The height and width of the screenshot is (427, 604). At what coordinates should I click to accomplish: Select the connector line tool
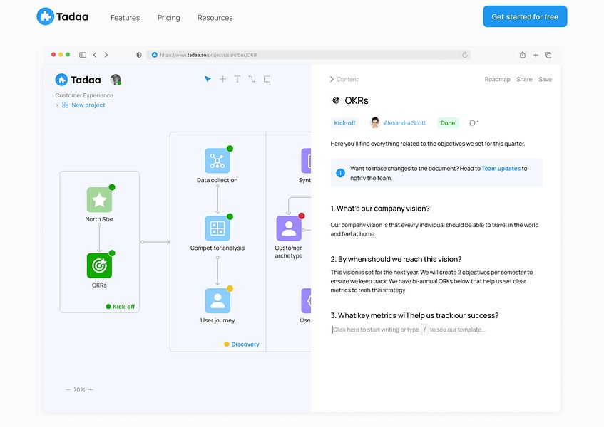point(252,79)
